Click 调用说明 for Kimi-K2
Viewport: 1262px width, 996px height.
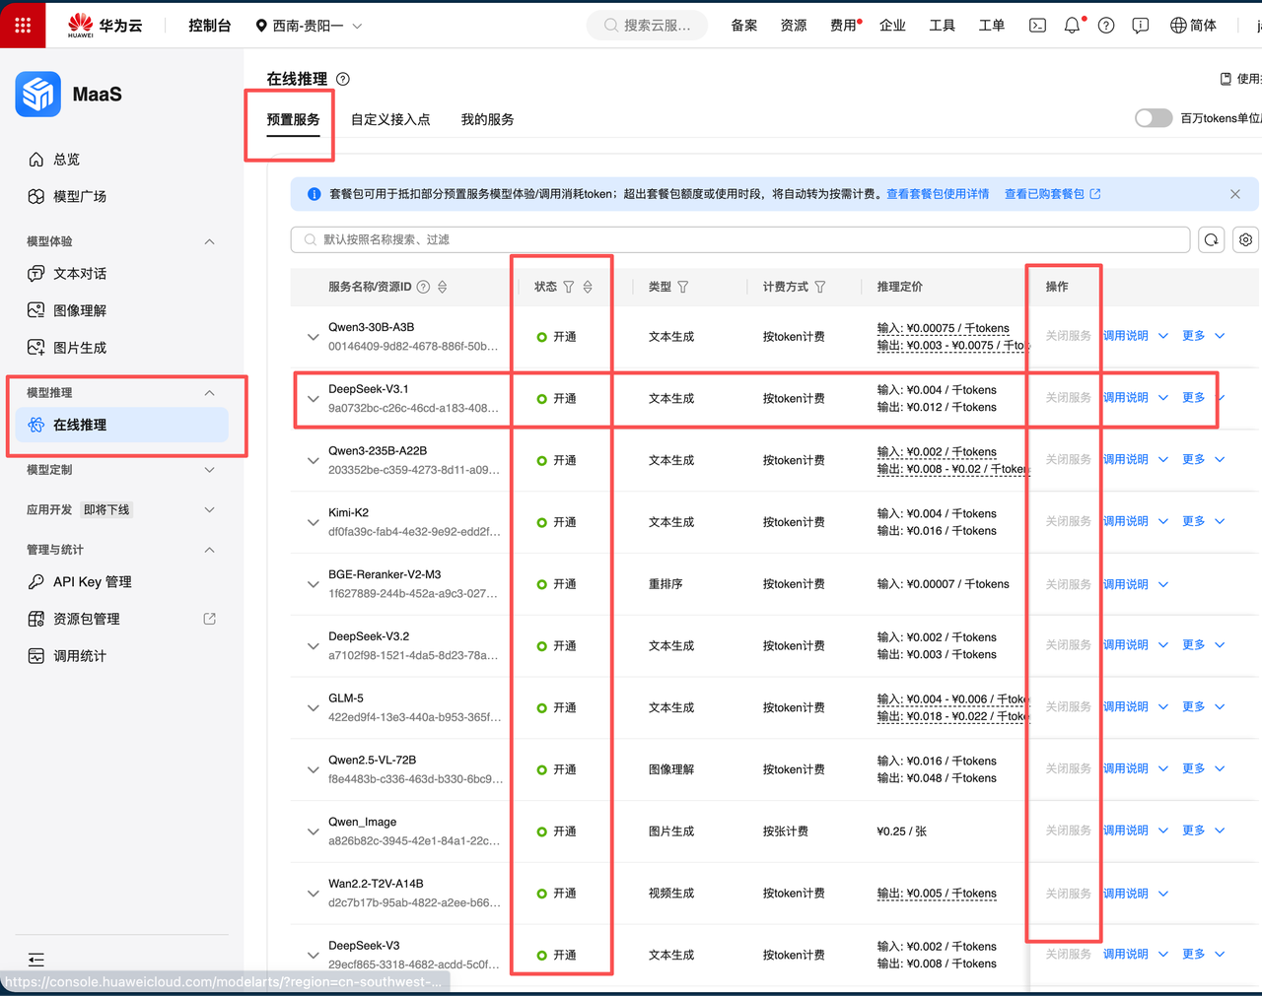tap(1125, 521)
